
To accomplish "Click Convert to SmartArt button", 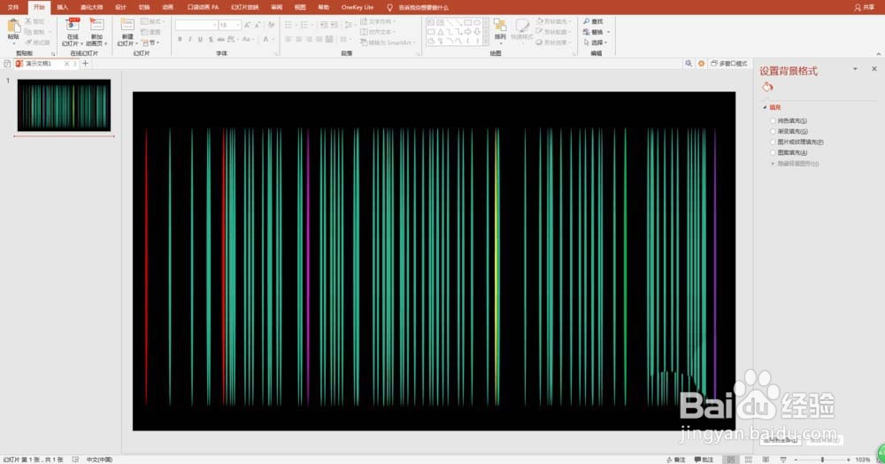I will 388,43.
